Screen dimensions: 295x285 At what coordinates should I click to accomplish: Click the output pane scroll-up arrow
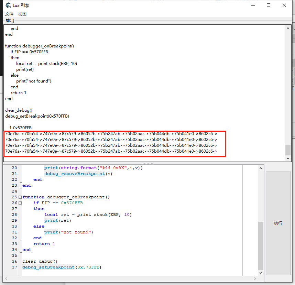click(x=288, y=29)
